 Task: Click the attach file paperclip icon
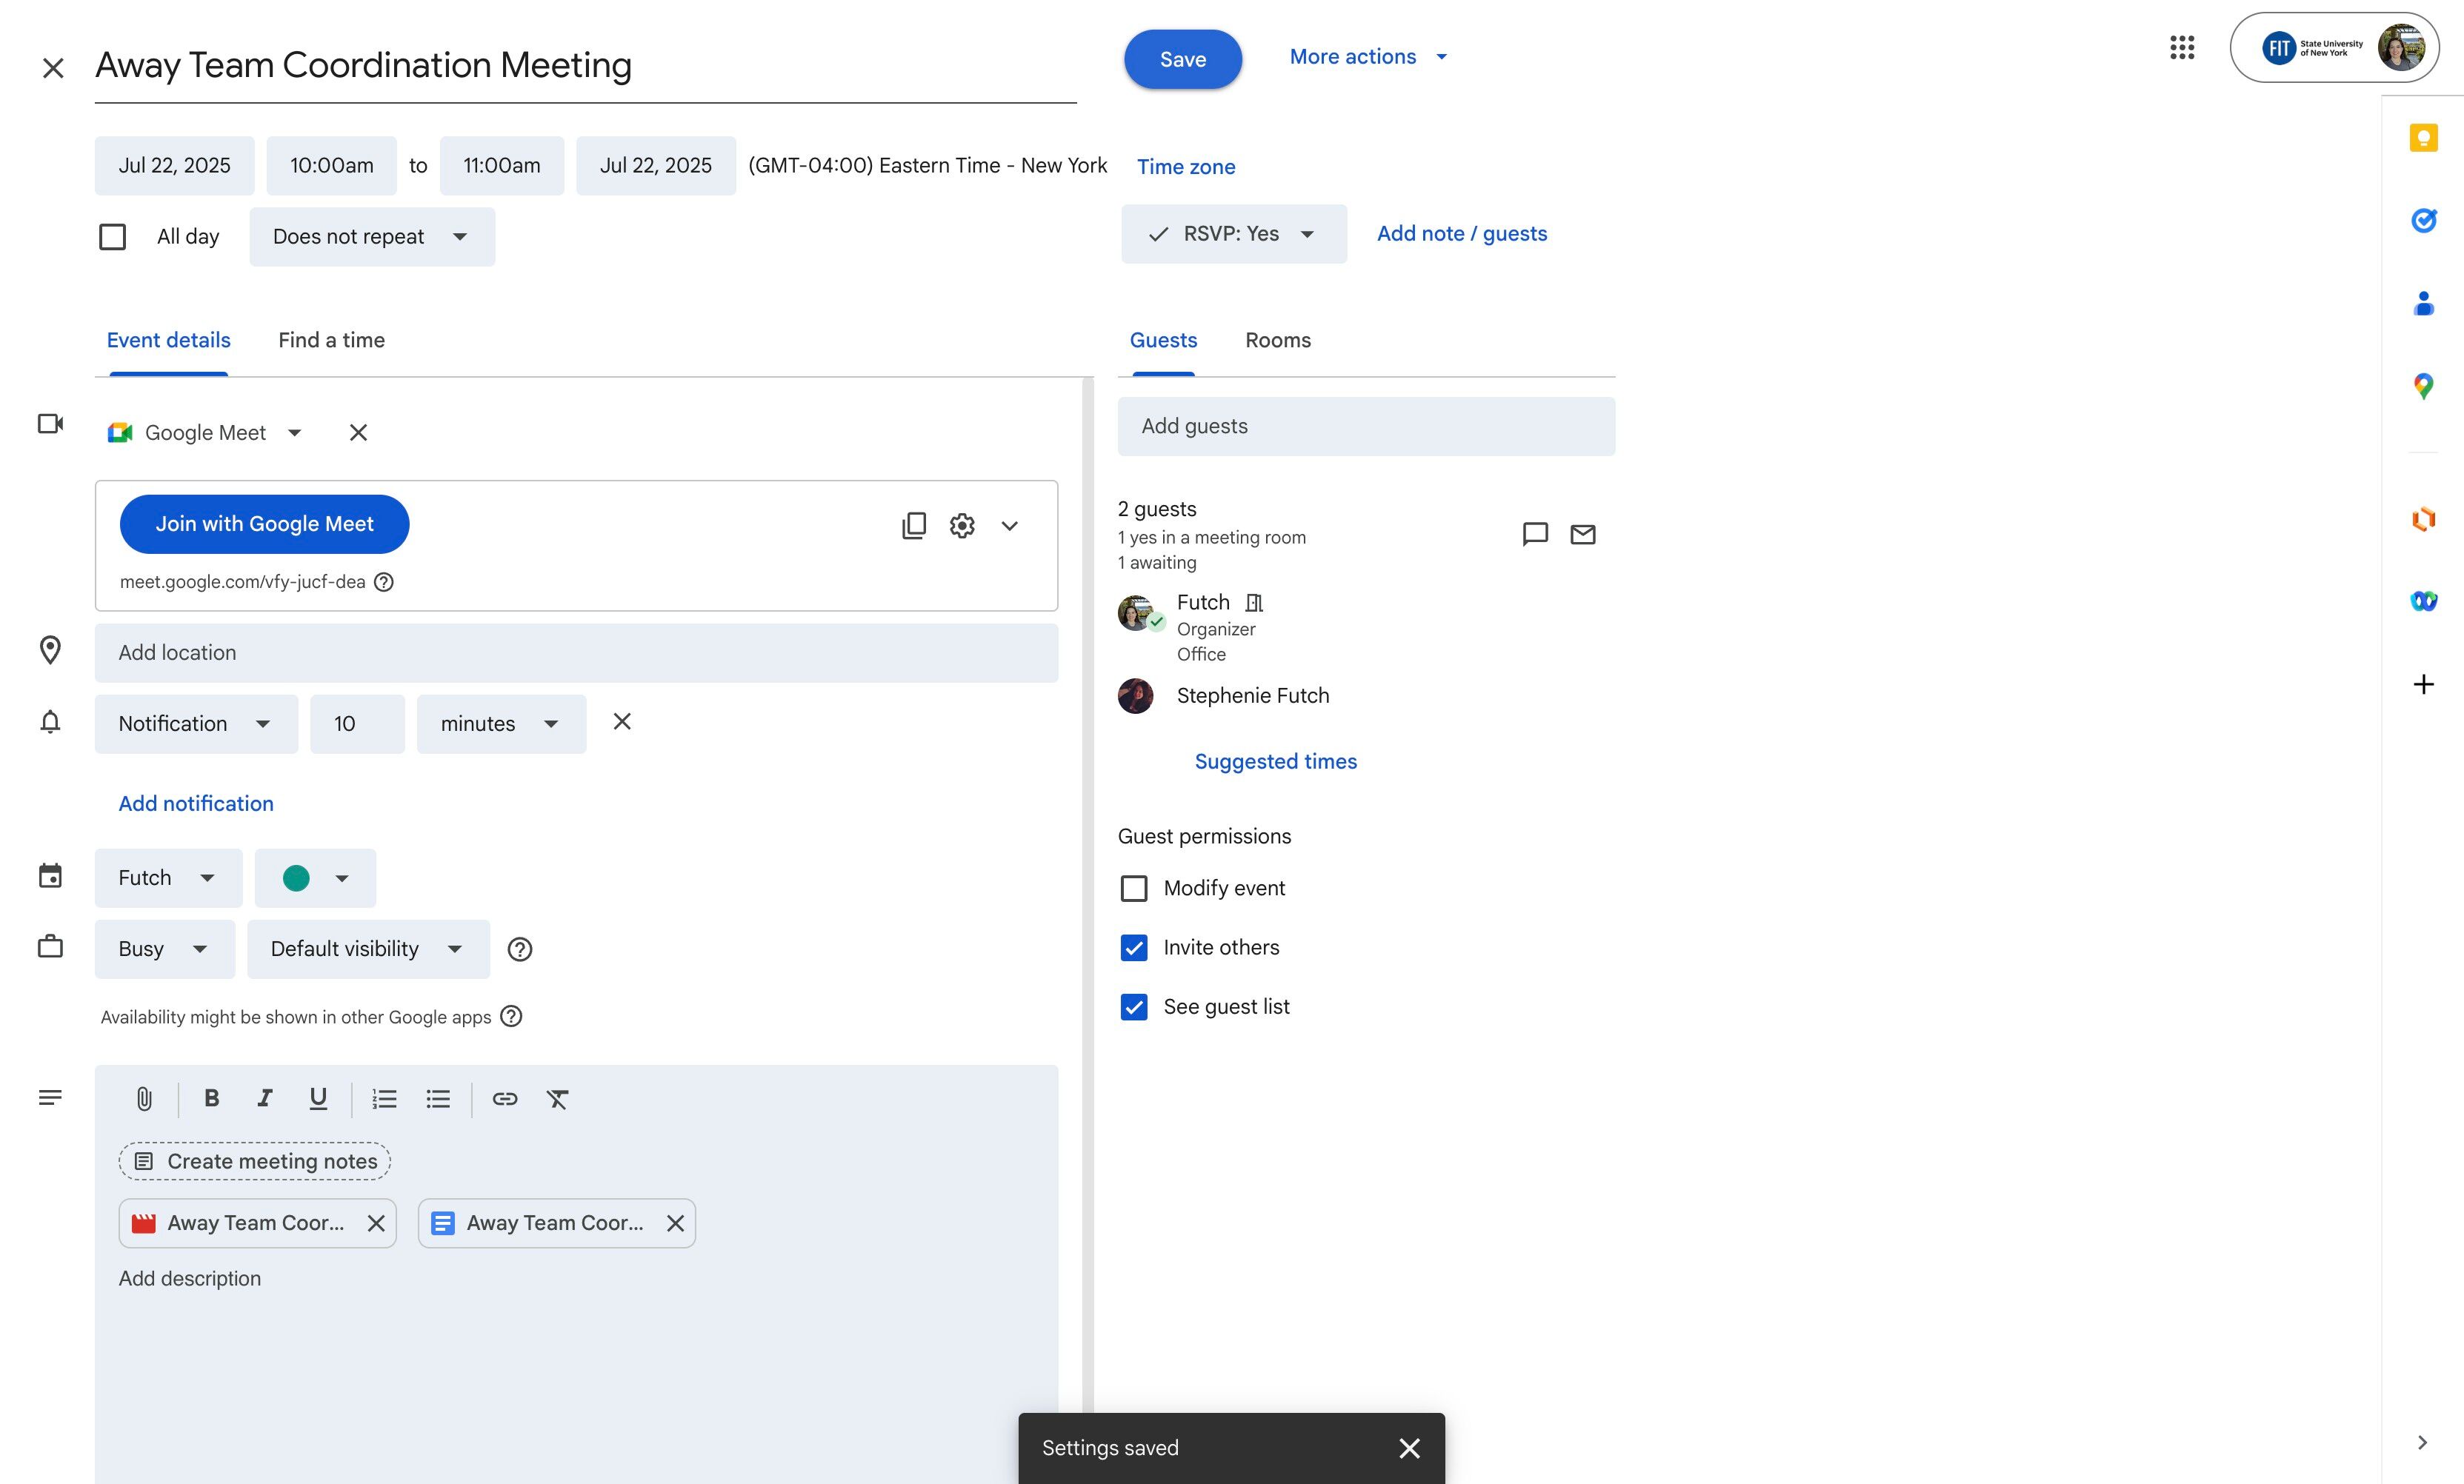144,1099
